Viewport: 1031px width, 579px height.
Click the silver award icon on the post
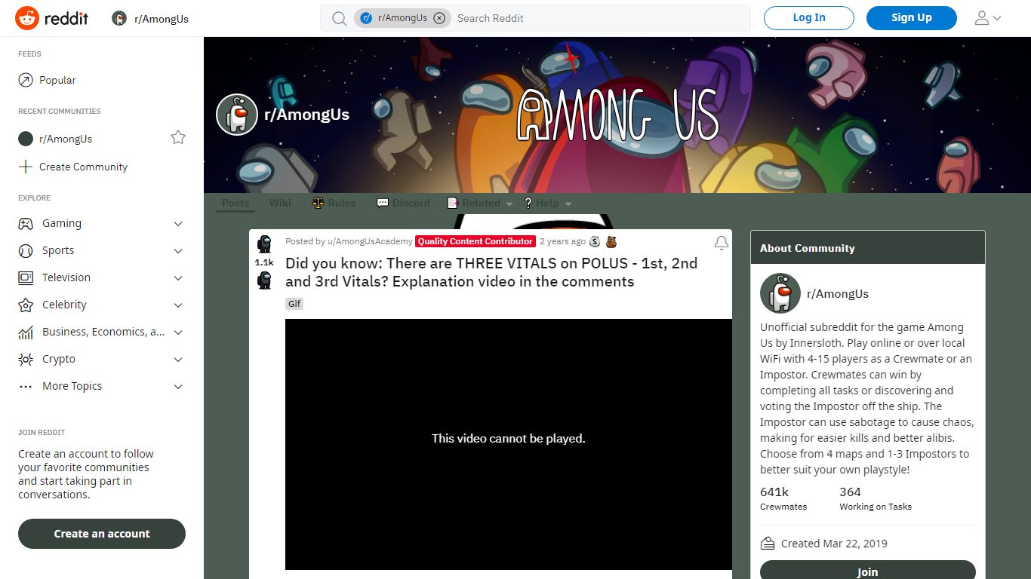point(595,242)
